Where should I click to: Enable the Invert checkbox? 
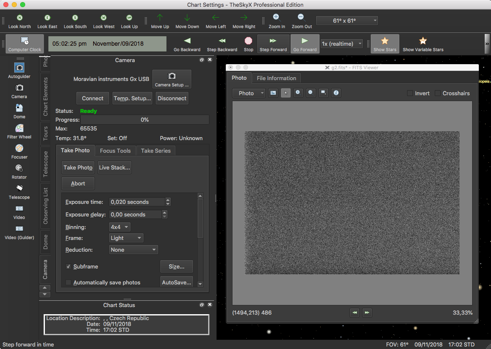click(x=410, y=94)
